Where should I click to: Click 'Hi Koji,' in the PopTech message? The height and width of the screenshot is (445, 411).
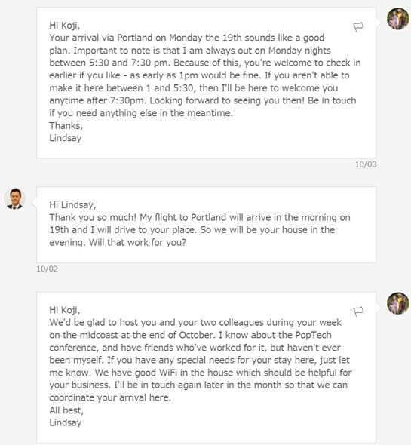pos(65,310)
